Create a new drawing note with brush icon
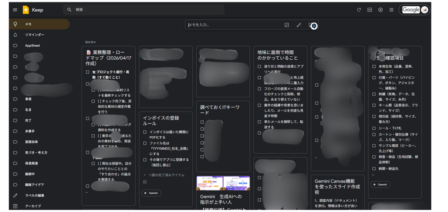The image size is (448, 212). pyautogui.click(x=299, y=25)
